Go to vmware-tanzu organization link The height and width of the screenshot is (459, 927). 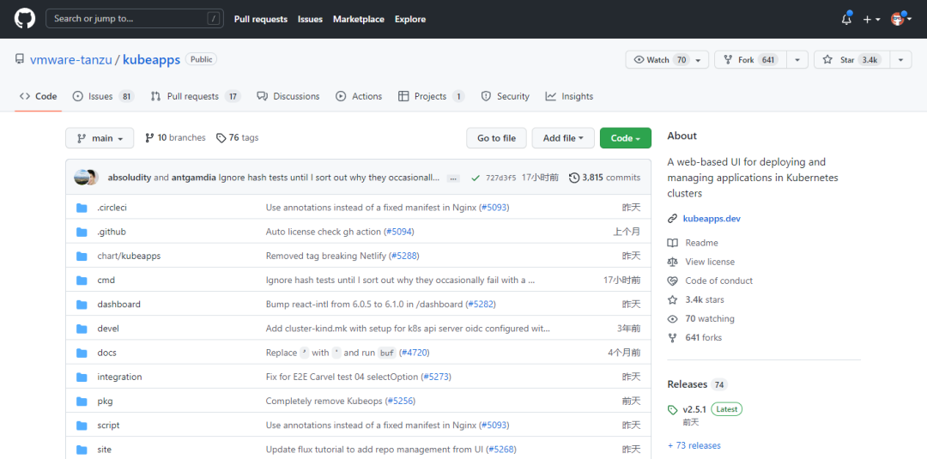click(x=71, y=60)
